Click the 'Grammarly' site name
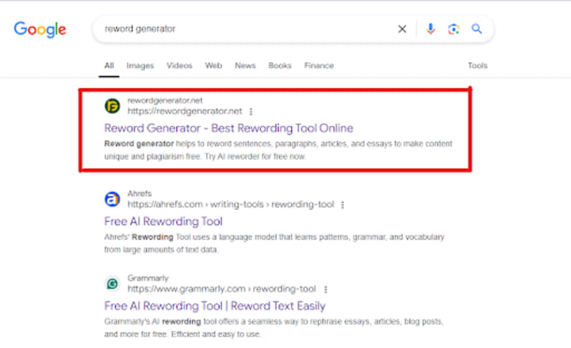571x348 pixels. point(148,278)
